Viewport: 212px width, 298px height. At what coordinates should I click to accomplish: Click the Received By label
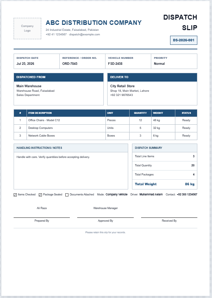coord(169,221)
